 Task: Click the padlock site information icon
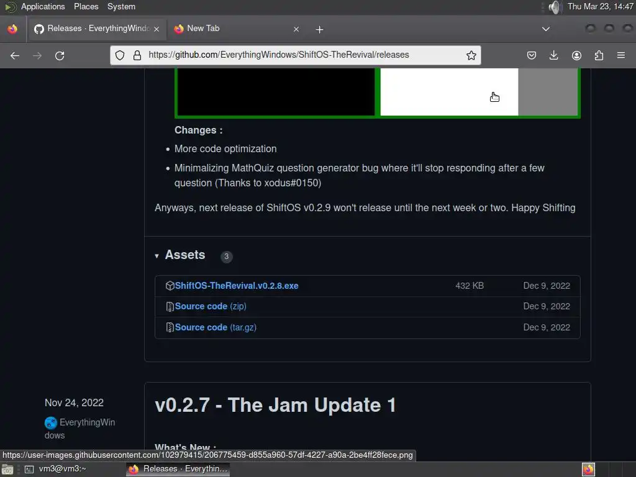coord(137,55)
